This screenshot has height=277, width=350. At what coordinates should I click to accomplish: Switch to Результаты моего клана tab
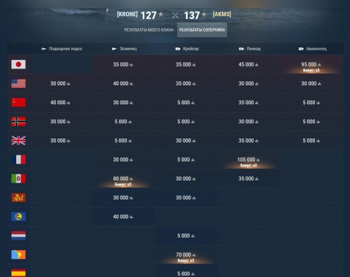point(148,30)
